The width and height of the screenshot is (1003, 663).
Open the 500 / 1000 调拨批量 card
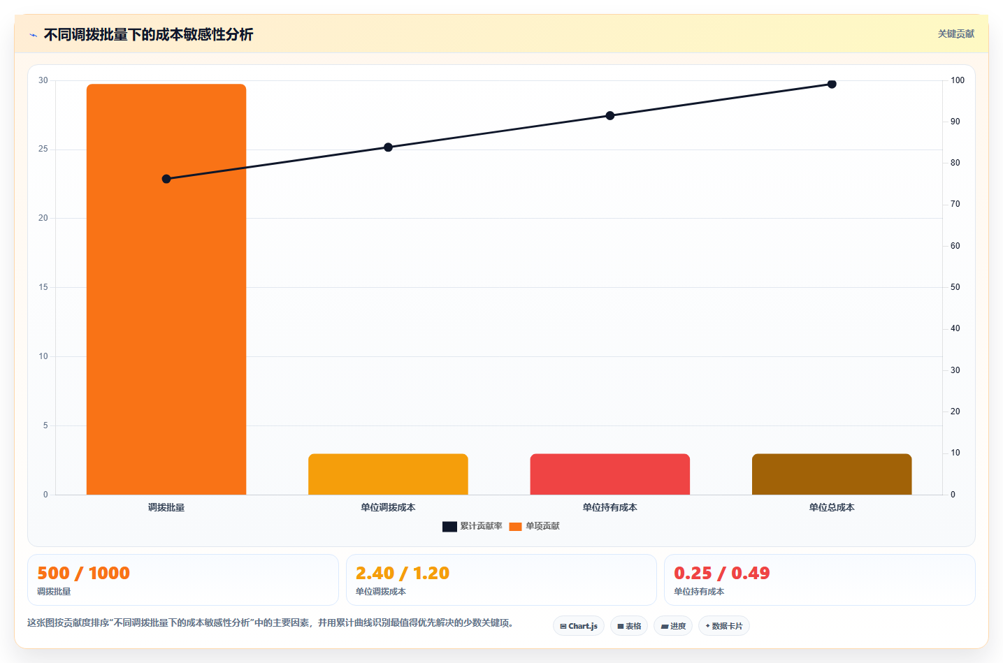click(183, 580)
